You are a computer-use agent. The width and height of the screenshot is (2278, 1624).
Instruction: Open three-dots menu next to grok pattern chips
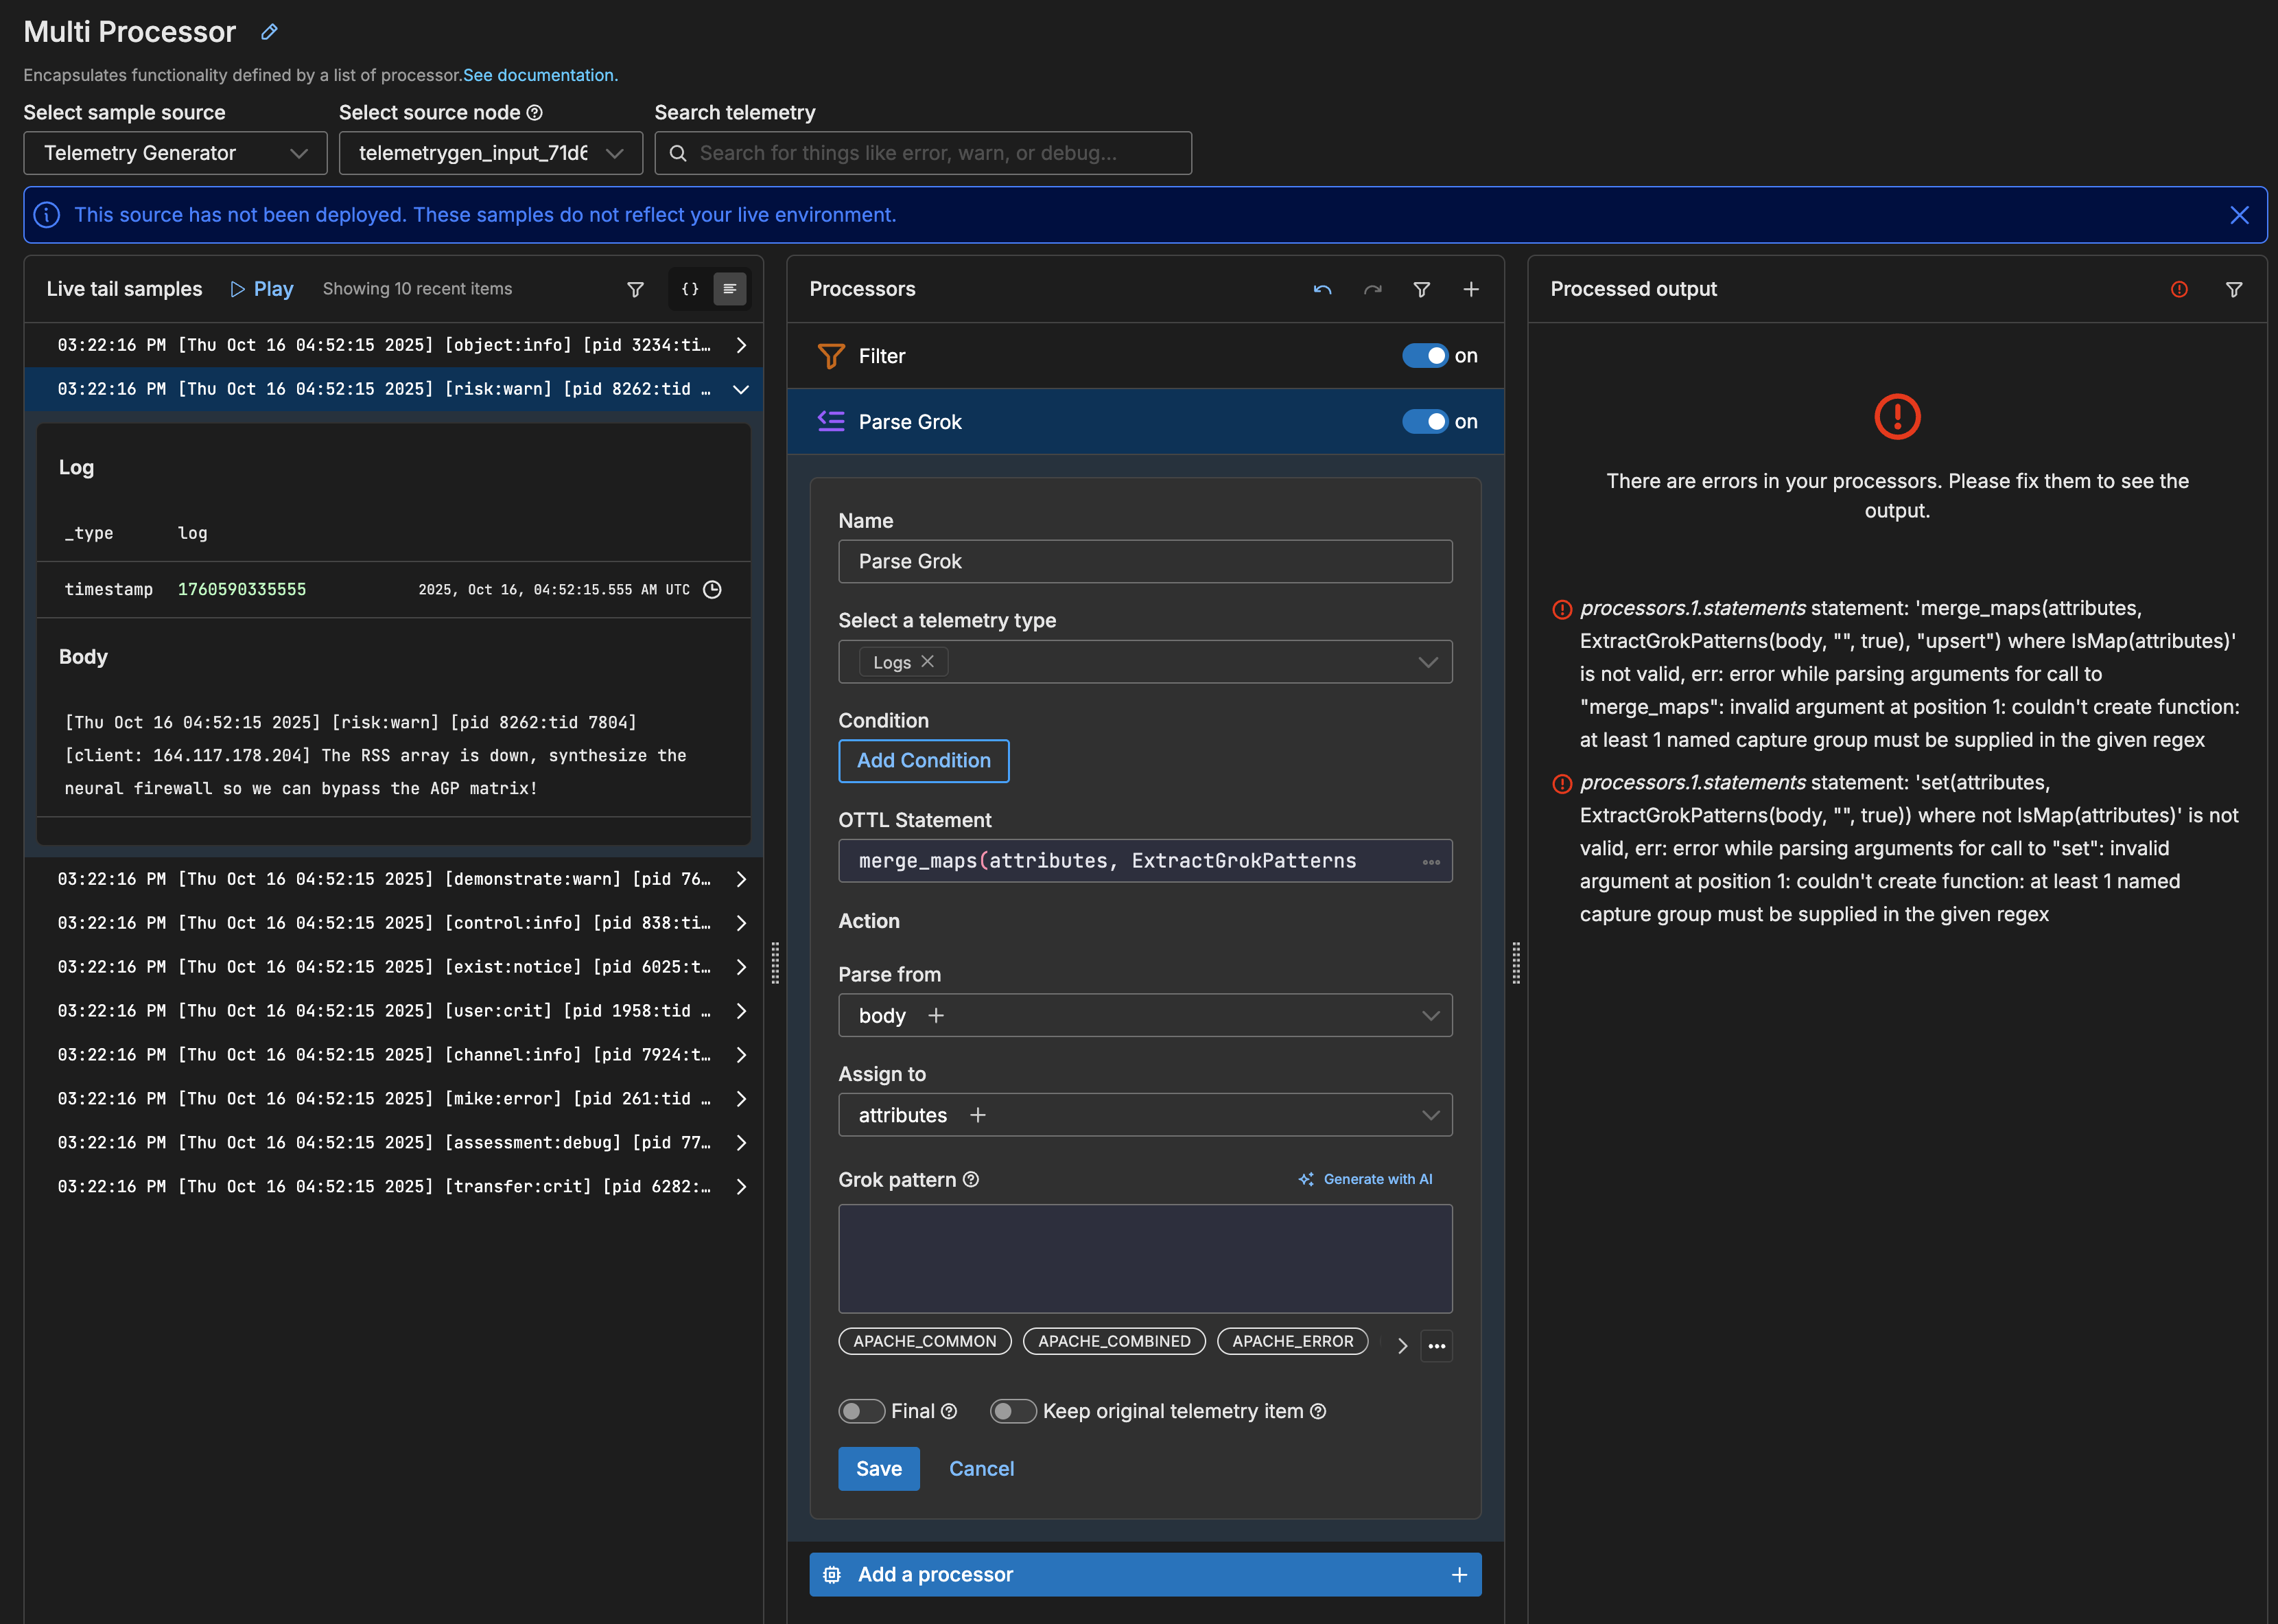[1436, 1345]
